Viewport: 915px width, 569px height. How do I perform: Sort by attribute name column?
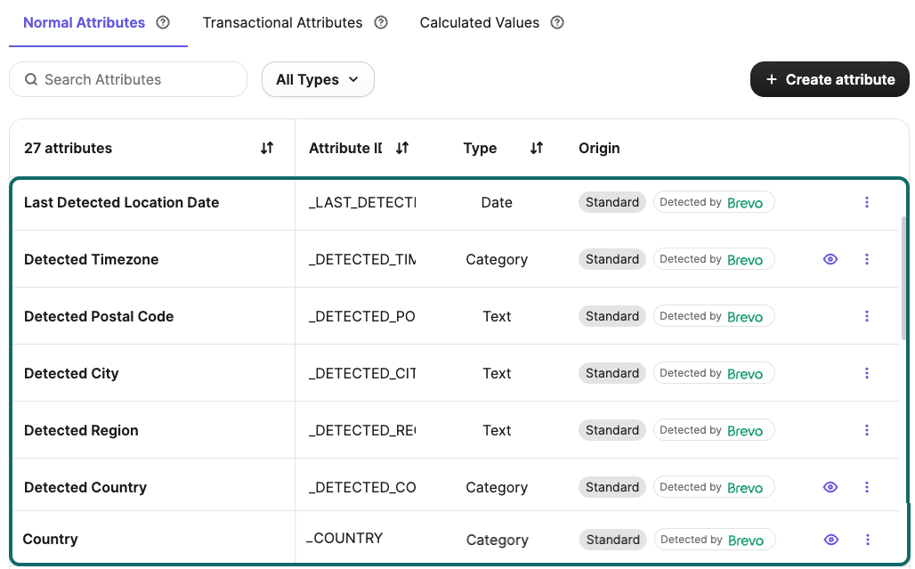click(267, 148)
